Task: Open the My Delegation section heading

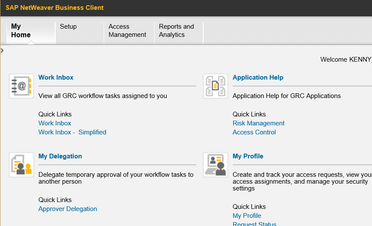Action: click(60, 156)
